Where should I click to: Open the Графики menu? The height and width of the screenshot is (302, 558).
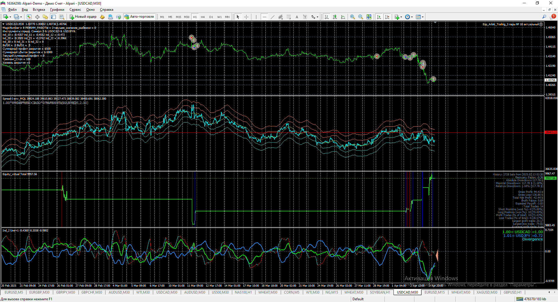click(57, 10)
